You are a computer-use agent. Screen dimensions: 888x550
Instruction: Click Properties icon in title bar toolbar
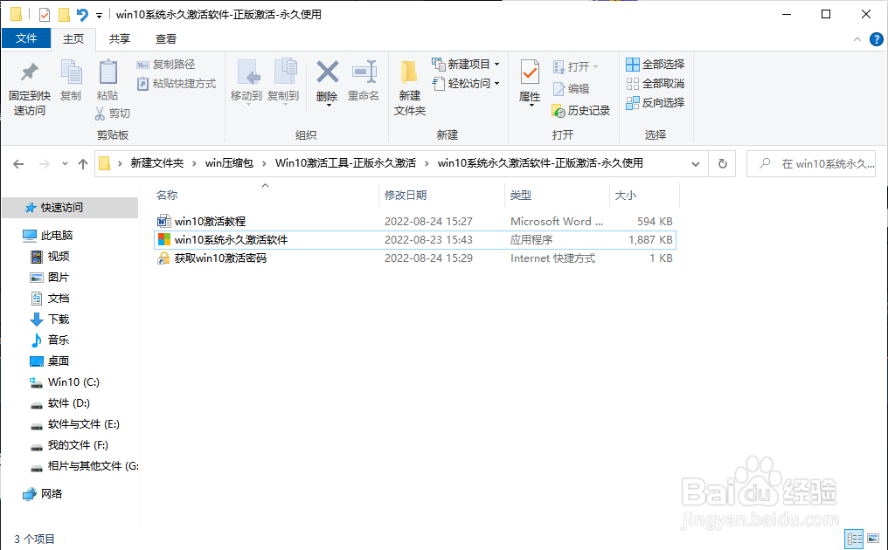[x=45, y=15]
